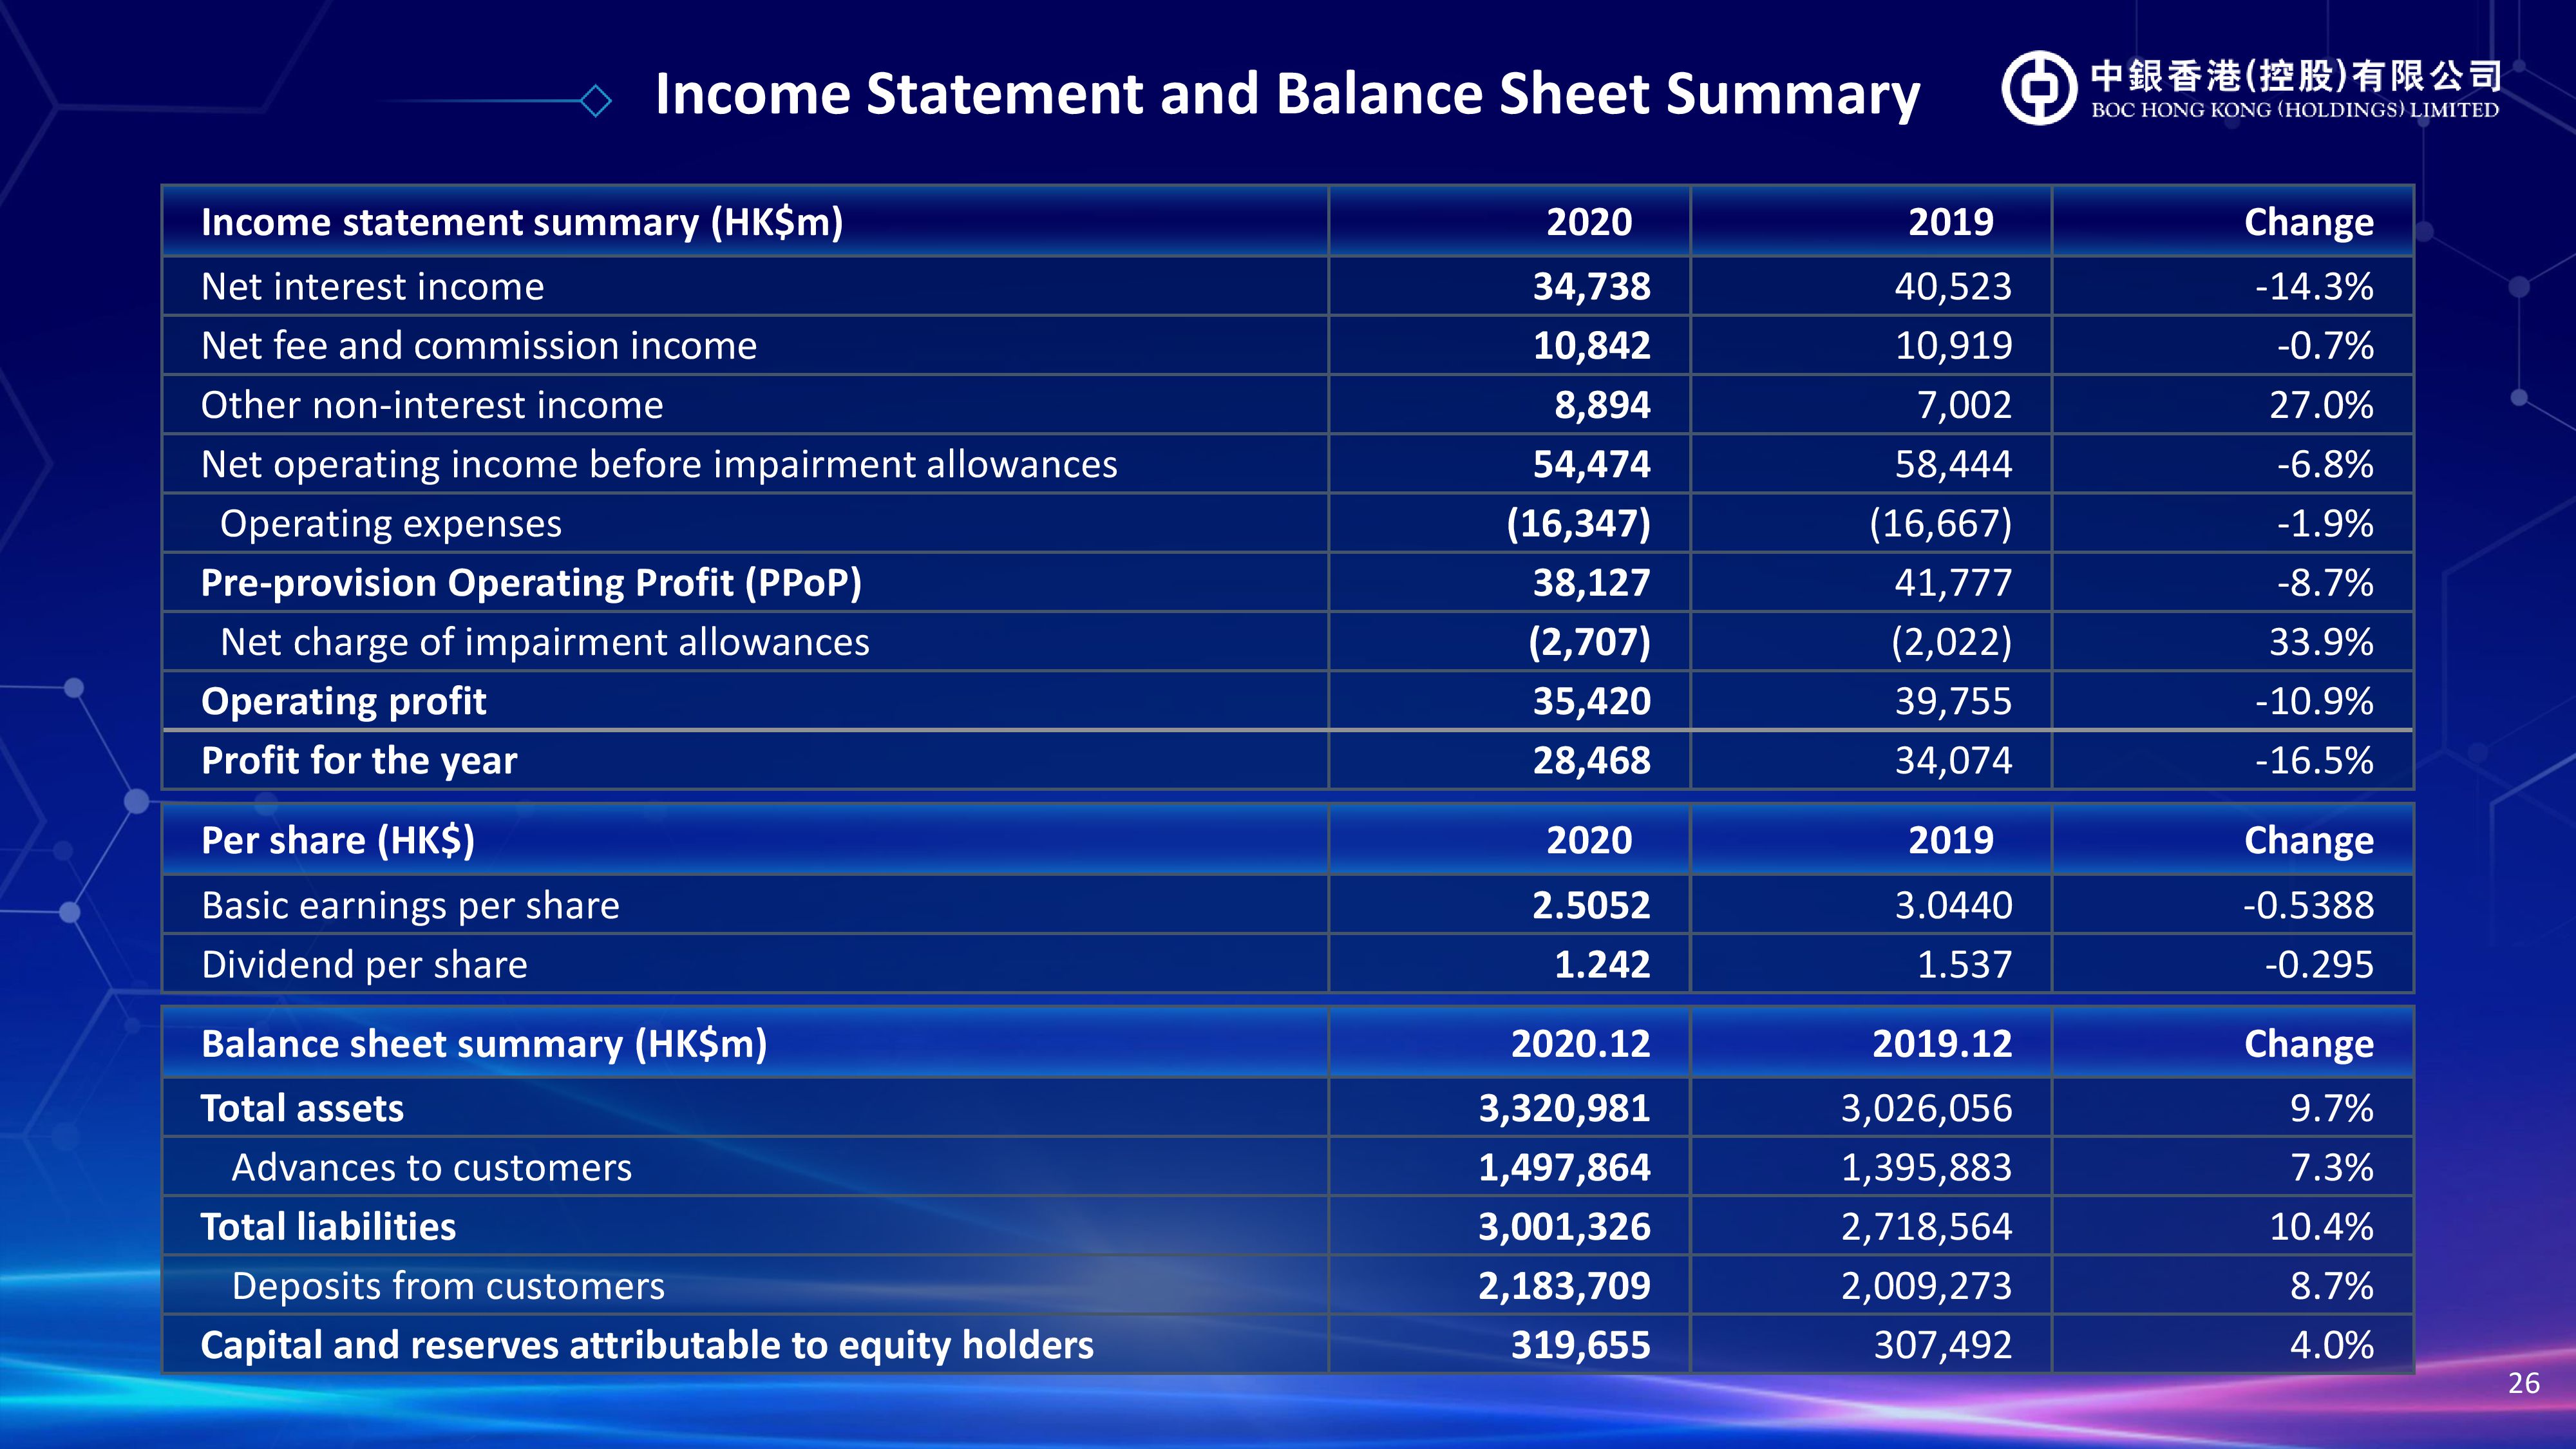The width and height of the screenshot is (2576, 1449).
Task: Click the 34,074 value
Action: 1953,761
